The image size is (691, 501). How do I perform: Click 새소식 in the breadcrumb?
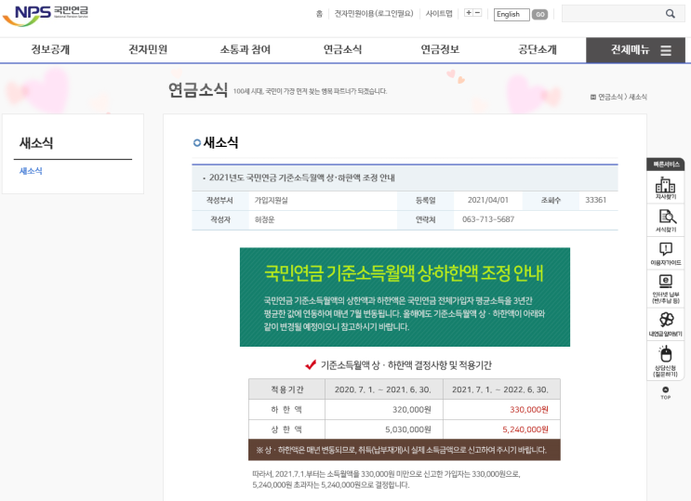638,97
